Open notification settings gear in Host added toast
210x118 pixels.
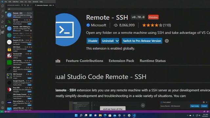coord(204,102)
